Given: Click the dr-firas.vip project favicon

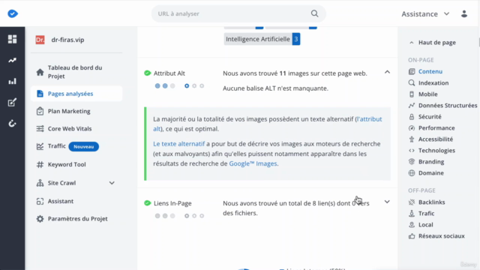Looking at the screenshot, I should click(x=40, y=40).
